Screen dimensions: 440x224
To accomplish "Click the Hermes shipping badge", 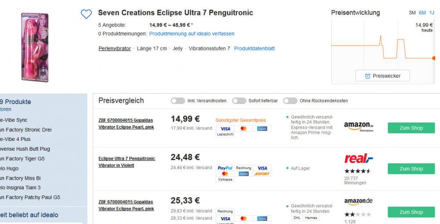I will point(311,218).
